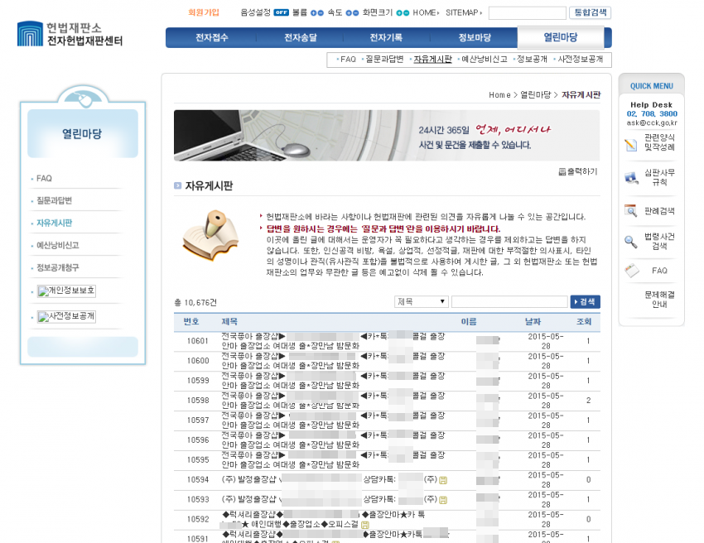Click the 판례검색 icon in Quick Menu
The height and width of the screenshot is (543, 704).
click(631, 210)
